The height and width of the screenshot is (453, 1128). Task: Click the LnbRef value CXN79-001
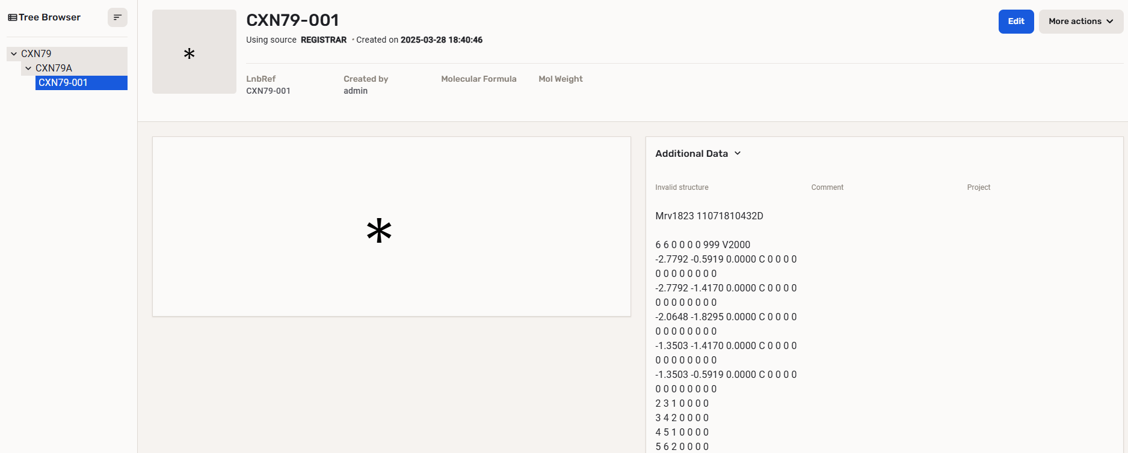[x=268, y=91]
